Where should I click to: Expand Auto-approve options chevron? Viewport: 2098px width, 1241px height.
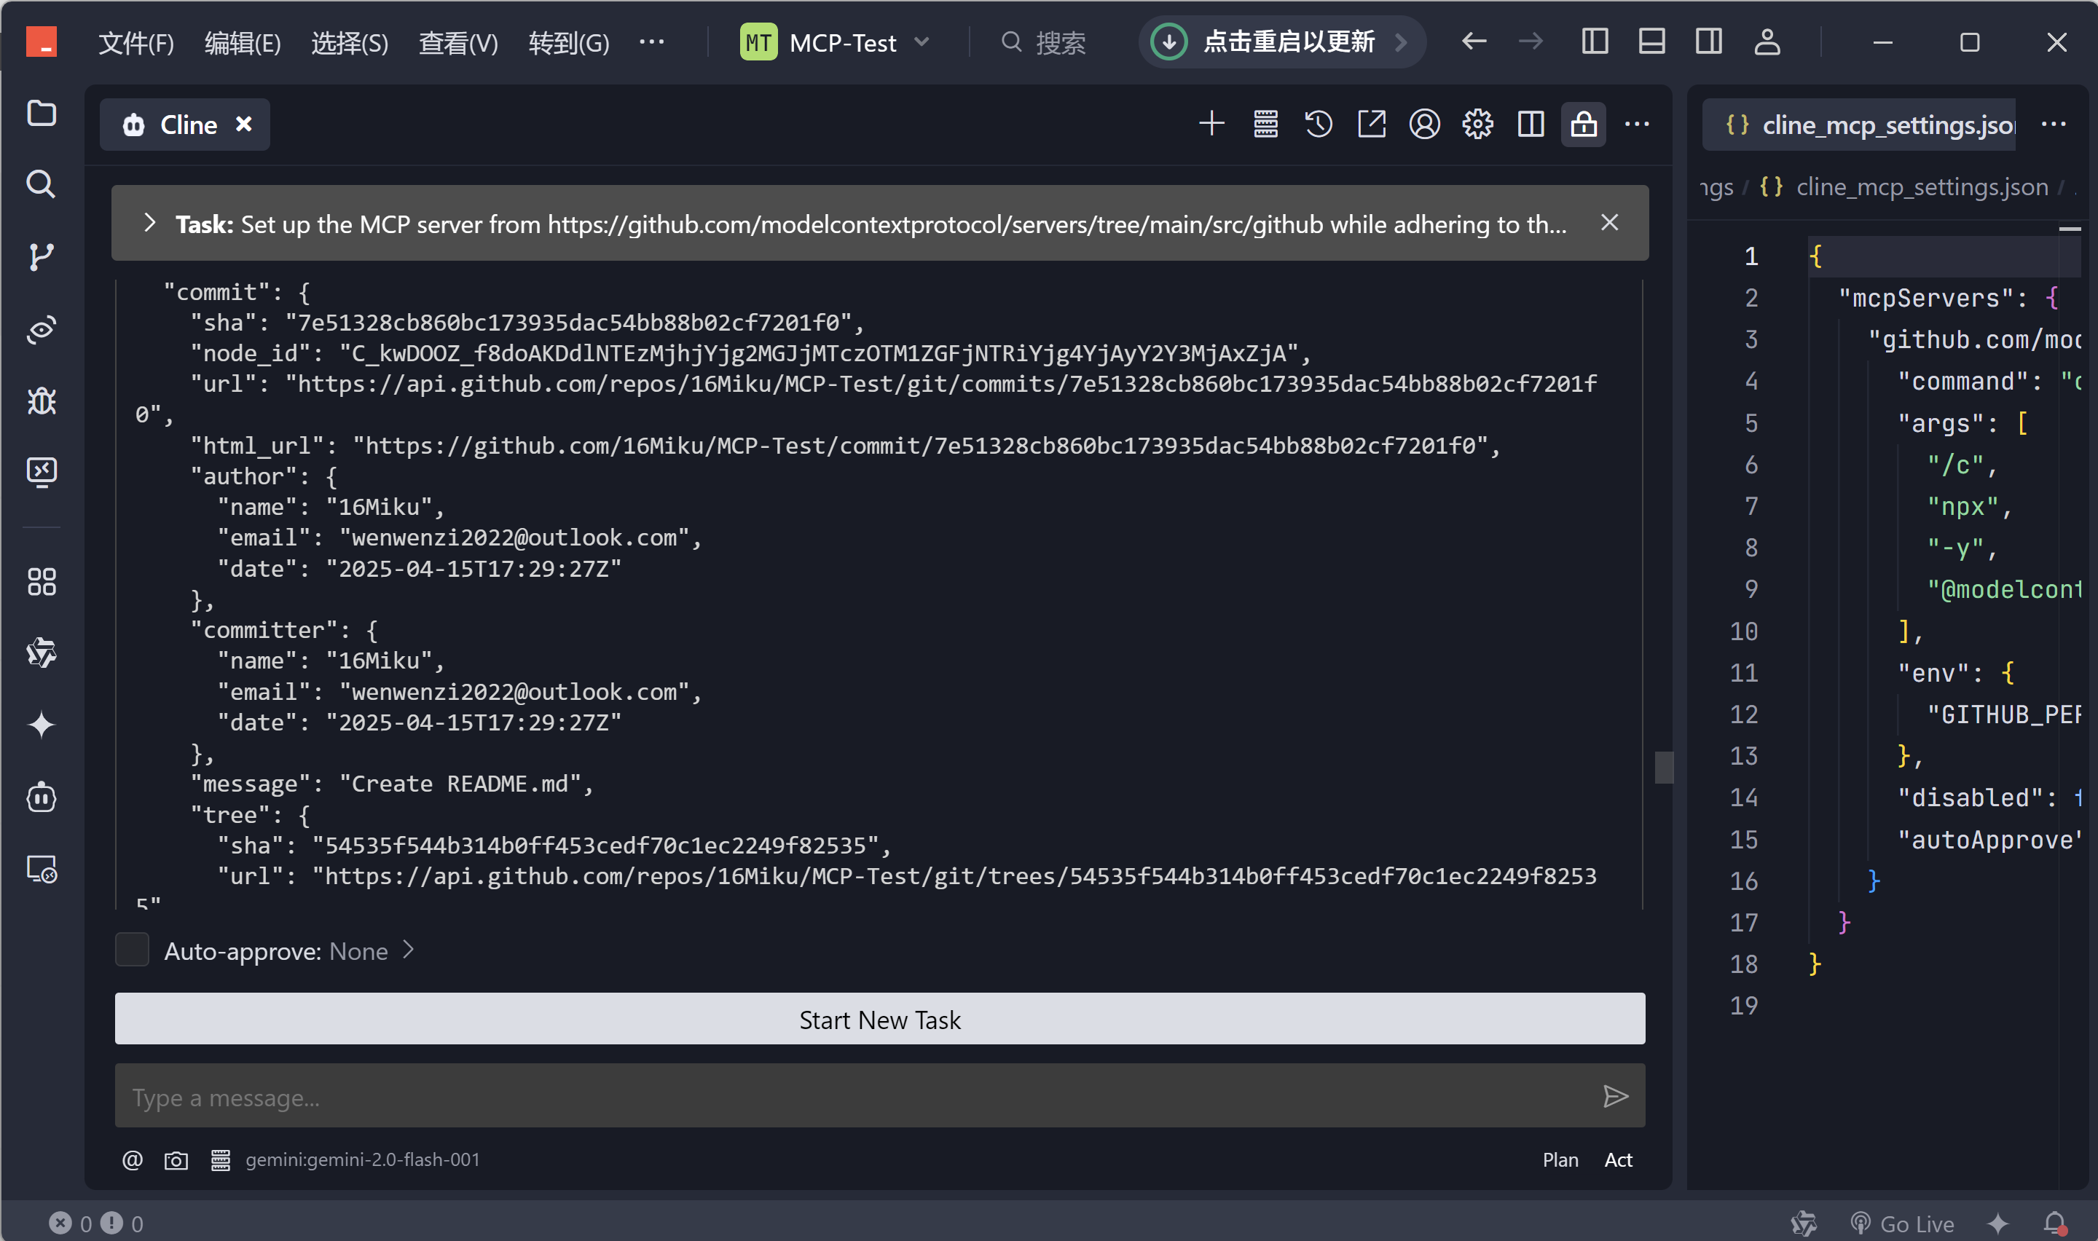click(409, 950)
